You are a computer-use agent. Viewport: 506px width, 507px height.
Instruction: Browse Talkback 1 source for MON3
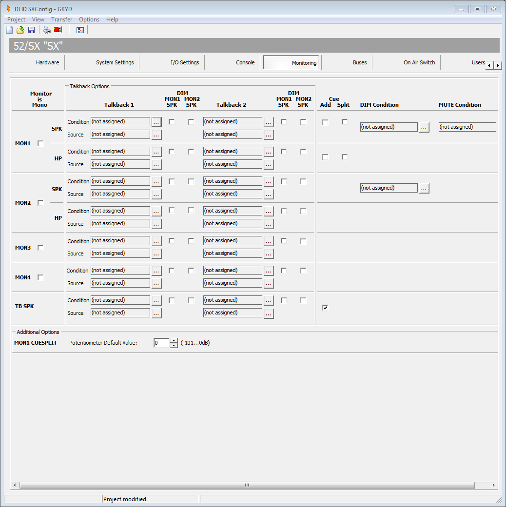point(156,253)
